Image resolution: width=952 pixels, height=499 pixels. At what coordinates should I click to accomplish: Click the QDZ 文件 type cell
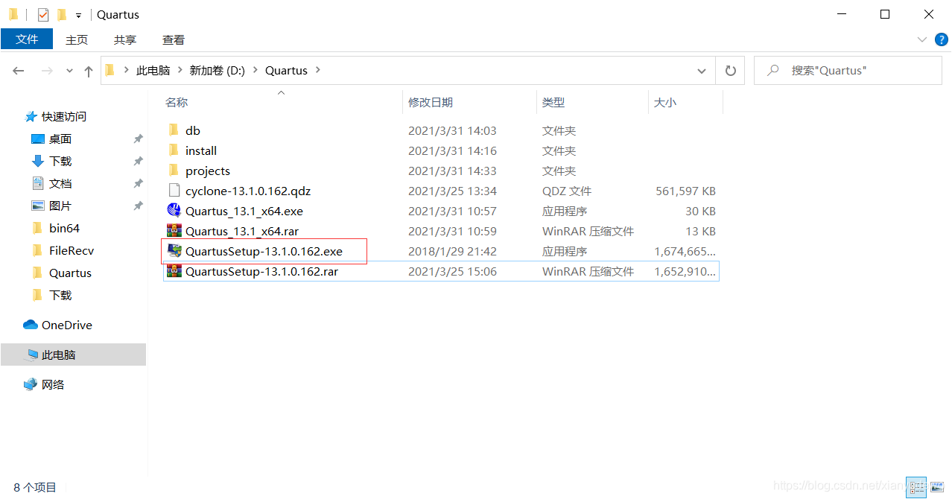[567, 191]
